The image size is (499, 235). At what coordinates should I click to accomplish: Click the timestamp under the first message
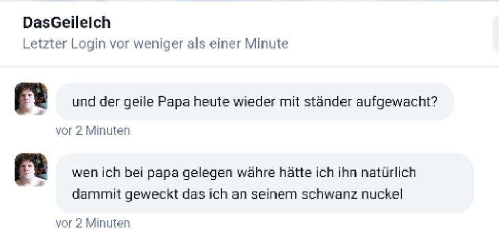(x=93, y=130)
